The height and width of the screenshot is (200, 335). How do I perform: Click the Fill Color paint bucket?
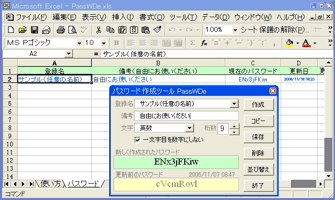[x=289, y=43]
